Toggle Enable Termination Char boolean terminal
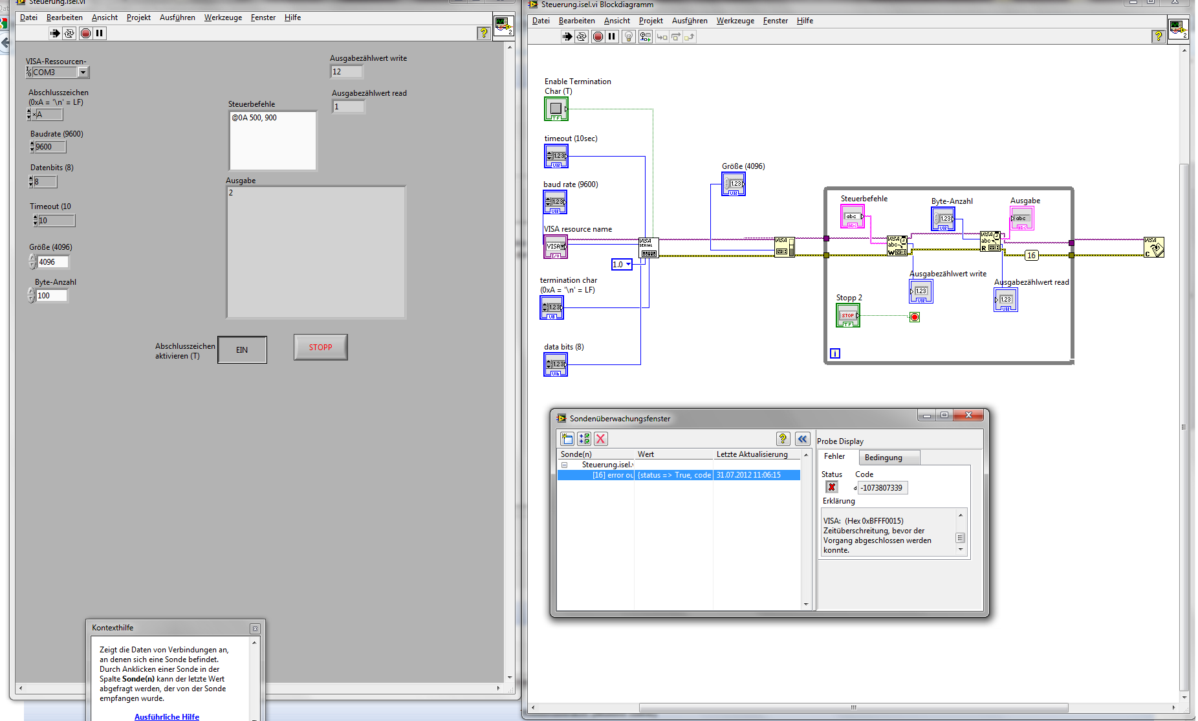Viewport: 1198px width, 721px height. click(x=556, y=109)
